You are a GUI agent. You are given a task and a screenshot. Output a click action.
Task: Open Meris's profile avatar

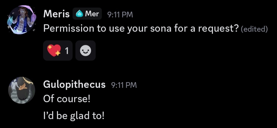point(21,20)
